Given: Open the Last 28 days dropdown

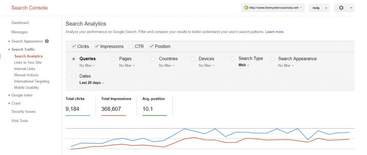Looking at the screenshot, I should click(92, 83).
